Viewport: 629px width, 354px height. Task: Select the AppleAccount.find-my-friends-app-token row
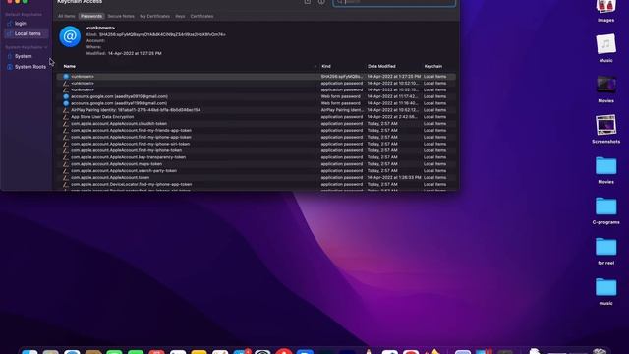256,130
